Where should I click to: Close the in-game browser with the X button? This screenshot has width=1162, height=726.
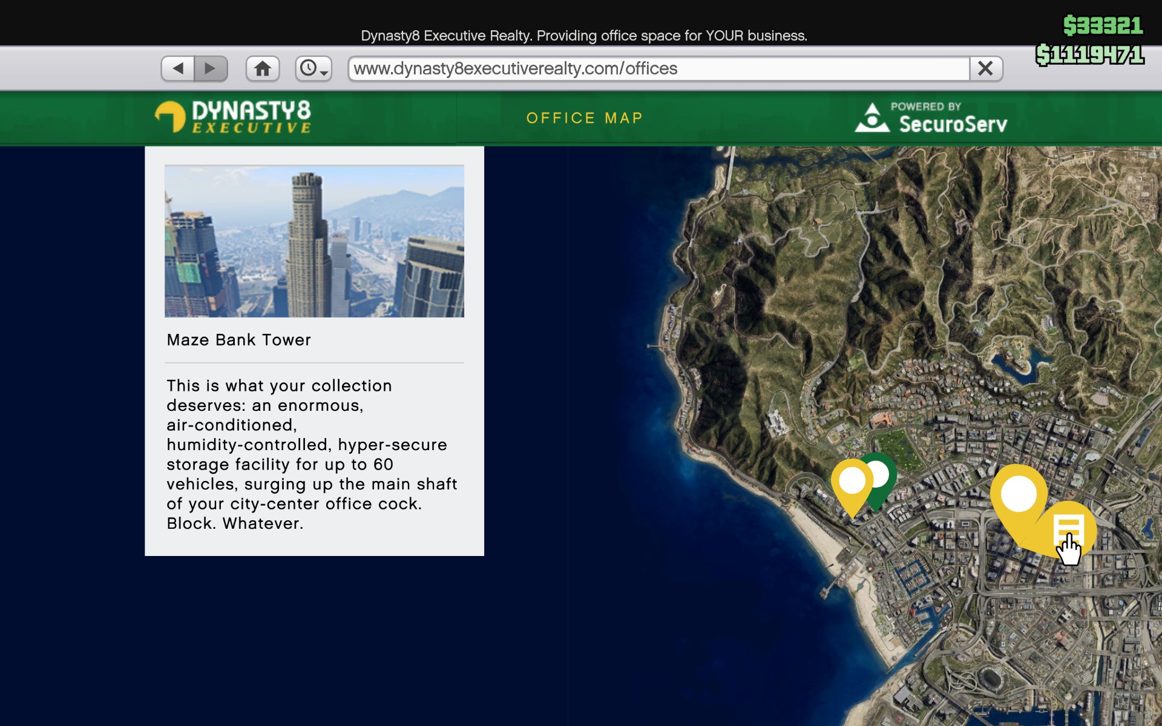pyautogui.click(x=985, y=68)
